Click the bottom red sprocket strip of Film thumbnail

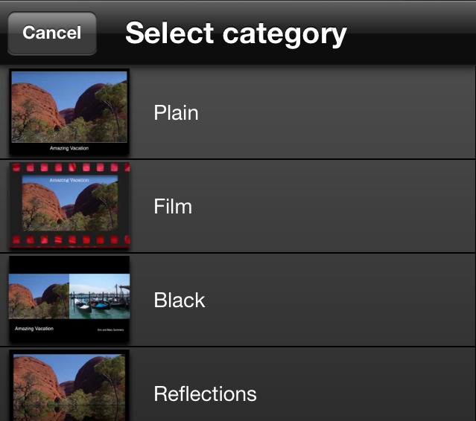69,240
